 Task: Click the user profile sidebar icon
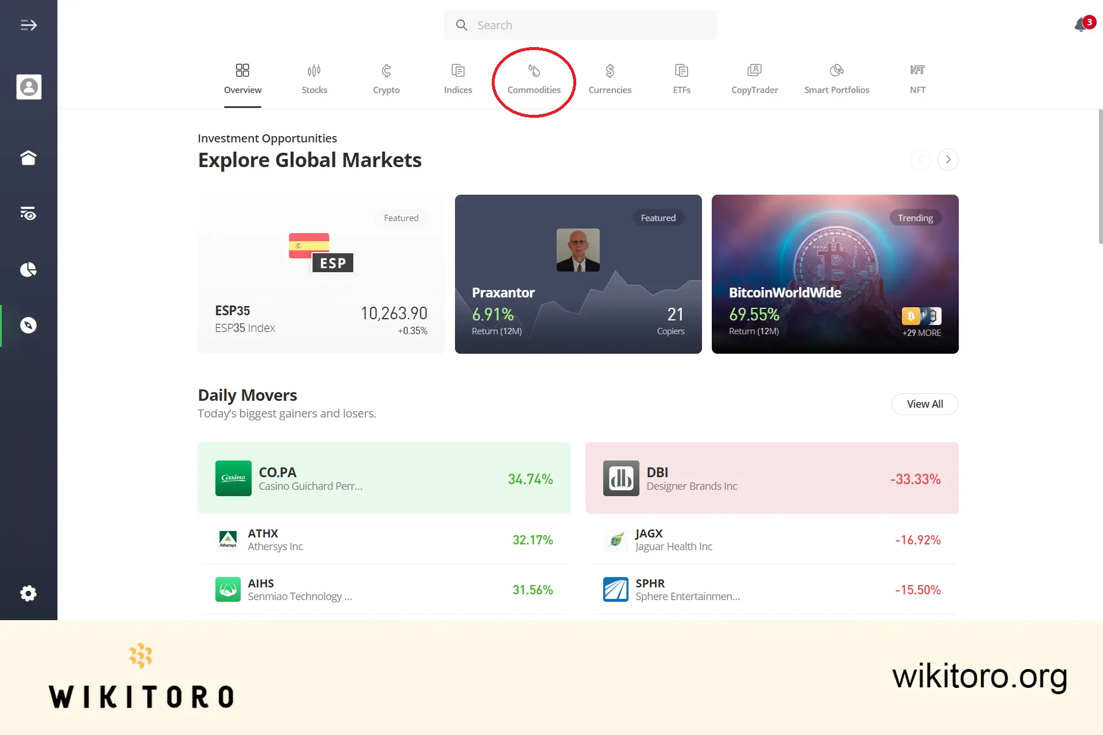(x=28, y=87)
